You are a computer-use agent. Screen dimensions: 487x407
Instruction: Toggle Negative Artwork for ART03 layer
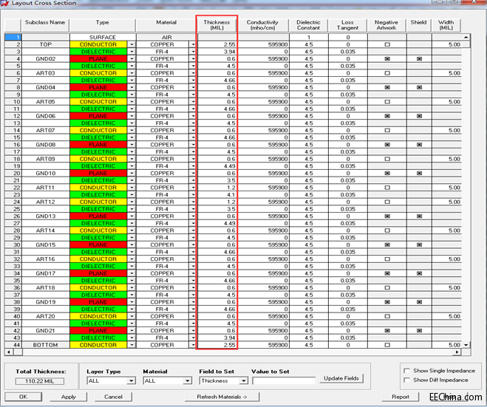(387, 73)
